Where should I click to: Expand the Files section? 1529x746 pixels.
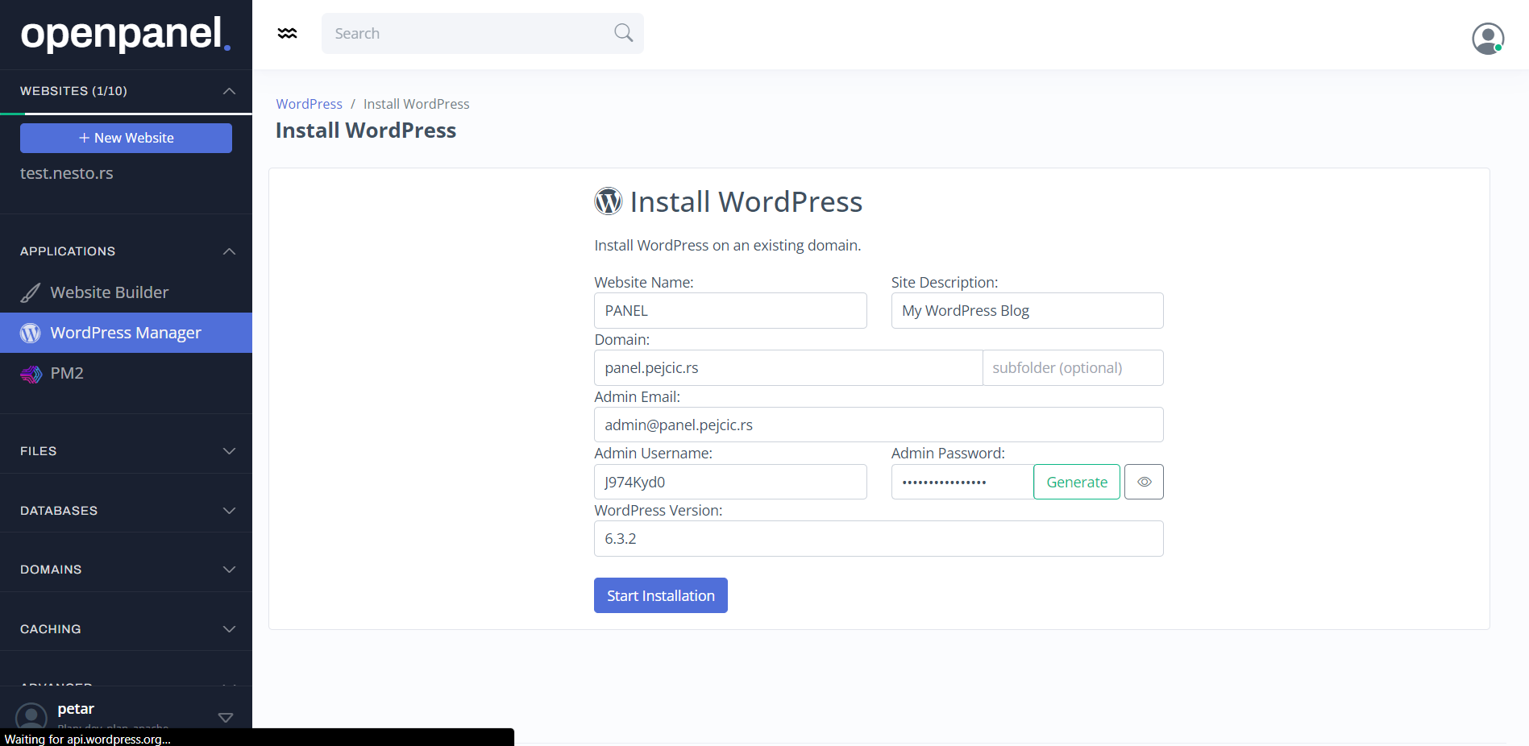pos(229,451)
